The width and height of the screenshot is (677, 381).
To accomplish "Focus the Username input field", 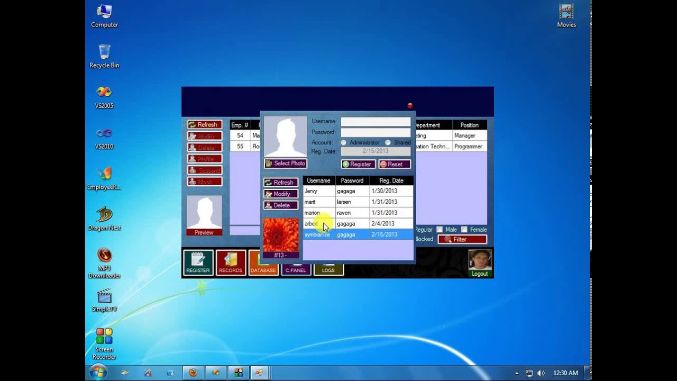I will pos(376,122).
